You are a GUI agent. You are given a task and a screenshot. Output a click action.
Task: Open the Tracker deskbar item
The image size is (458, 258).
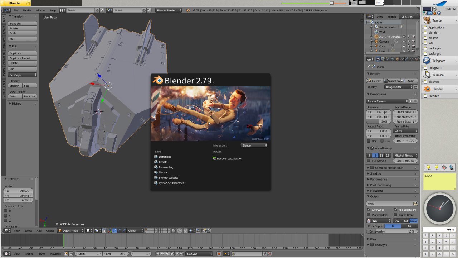point(439,20)
